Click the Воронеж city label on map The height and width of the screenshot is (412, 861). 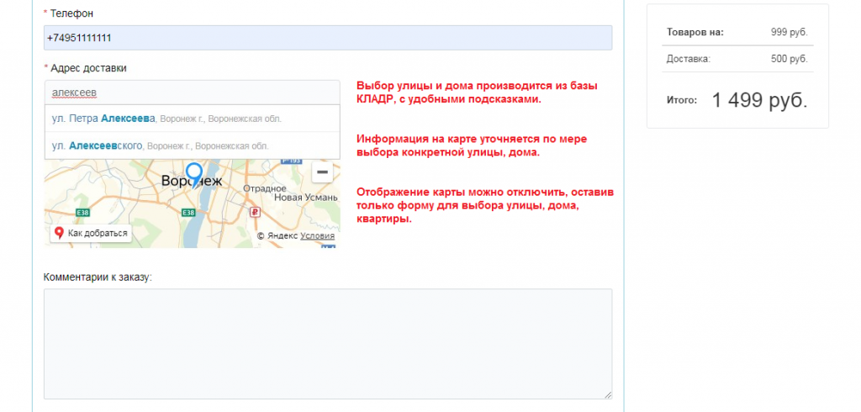(x=191, y=181)
